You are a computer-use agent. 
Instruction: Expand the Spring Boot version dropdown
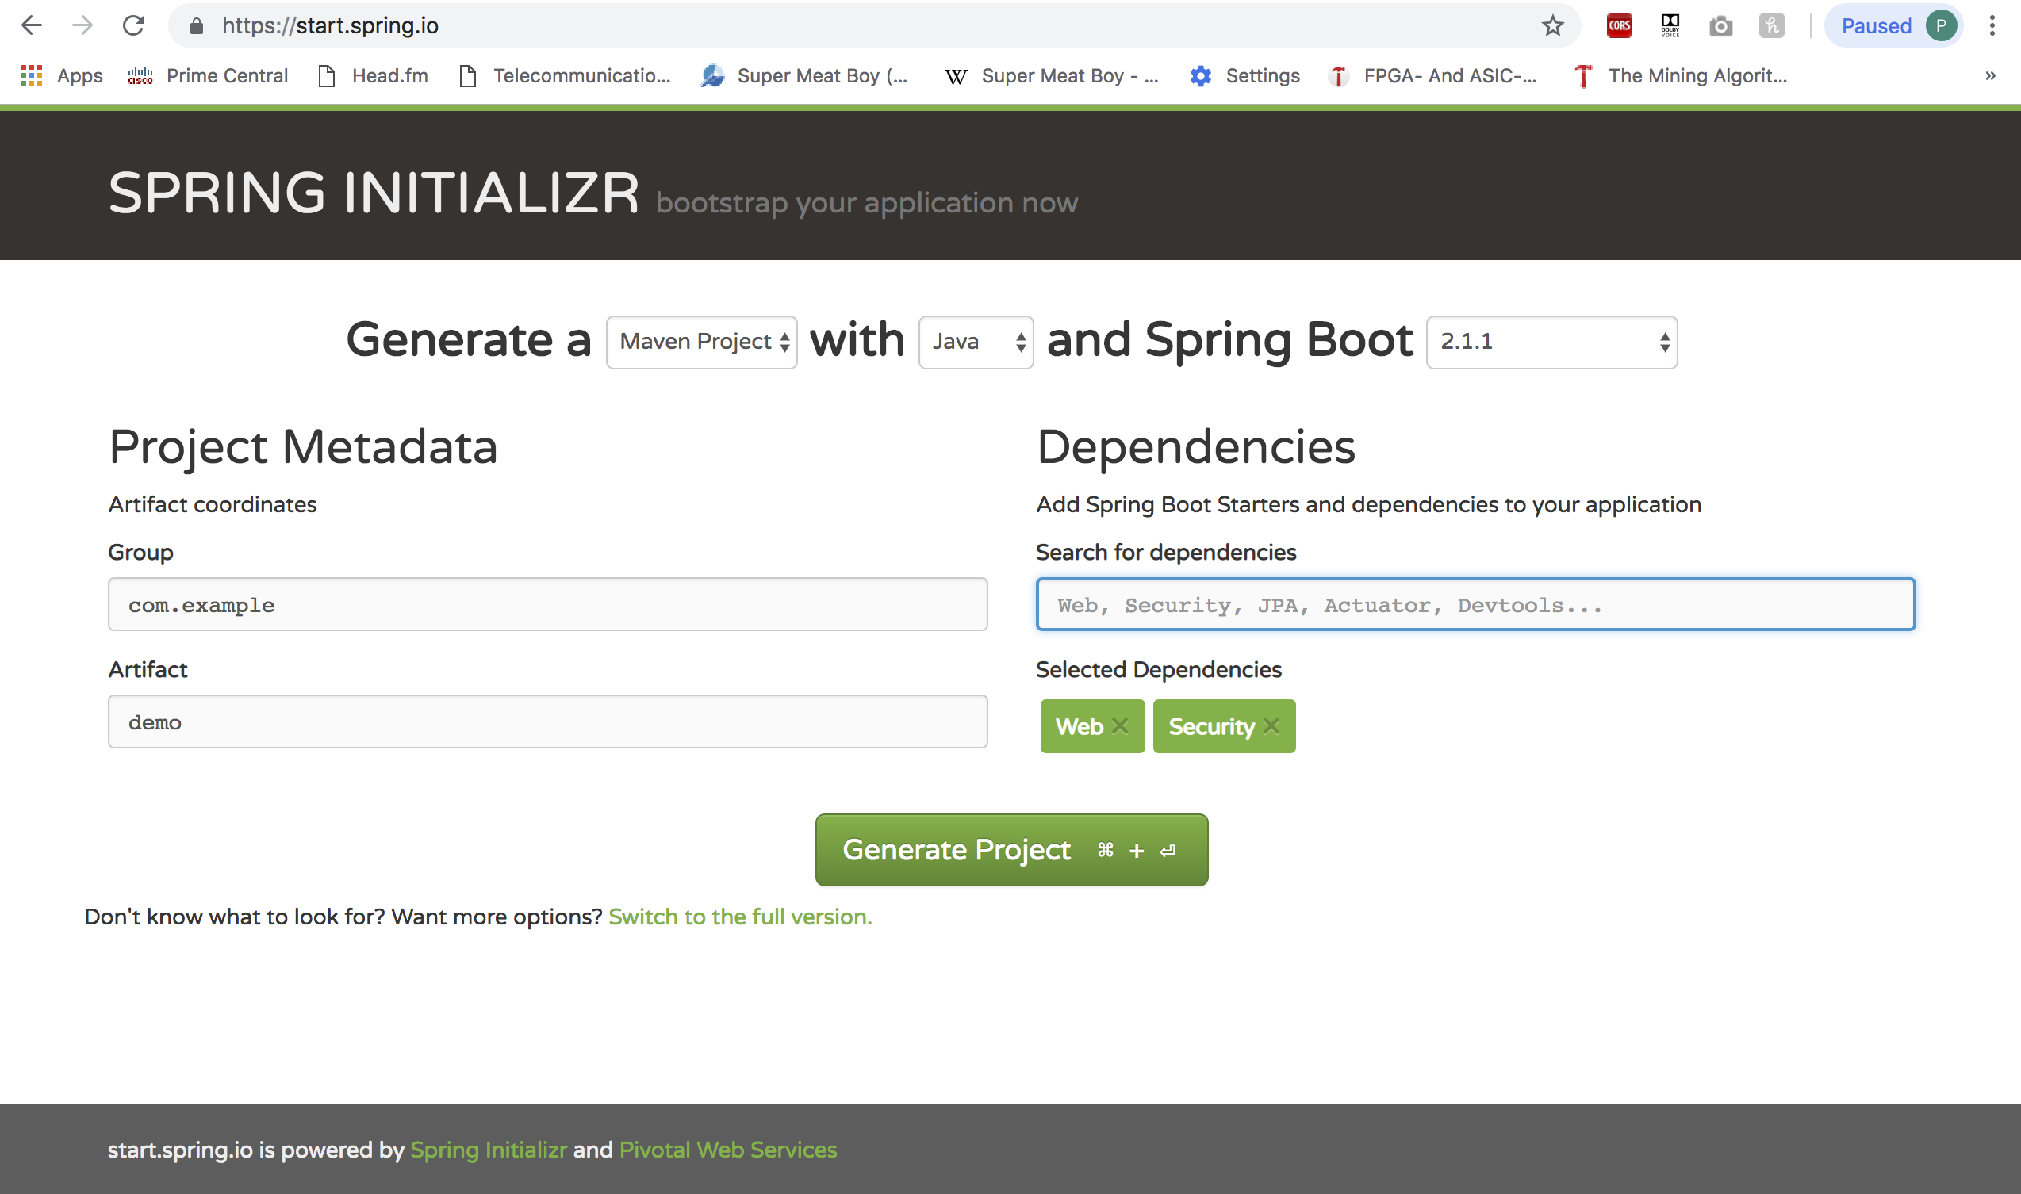[1549, 341]
